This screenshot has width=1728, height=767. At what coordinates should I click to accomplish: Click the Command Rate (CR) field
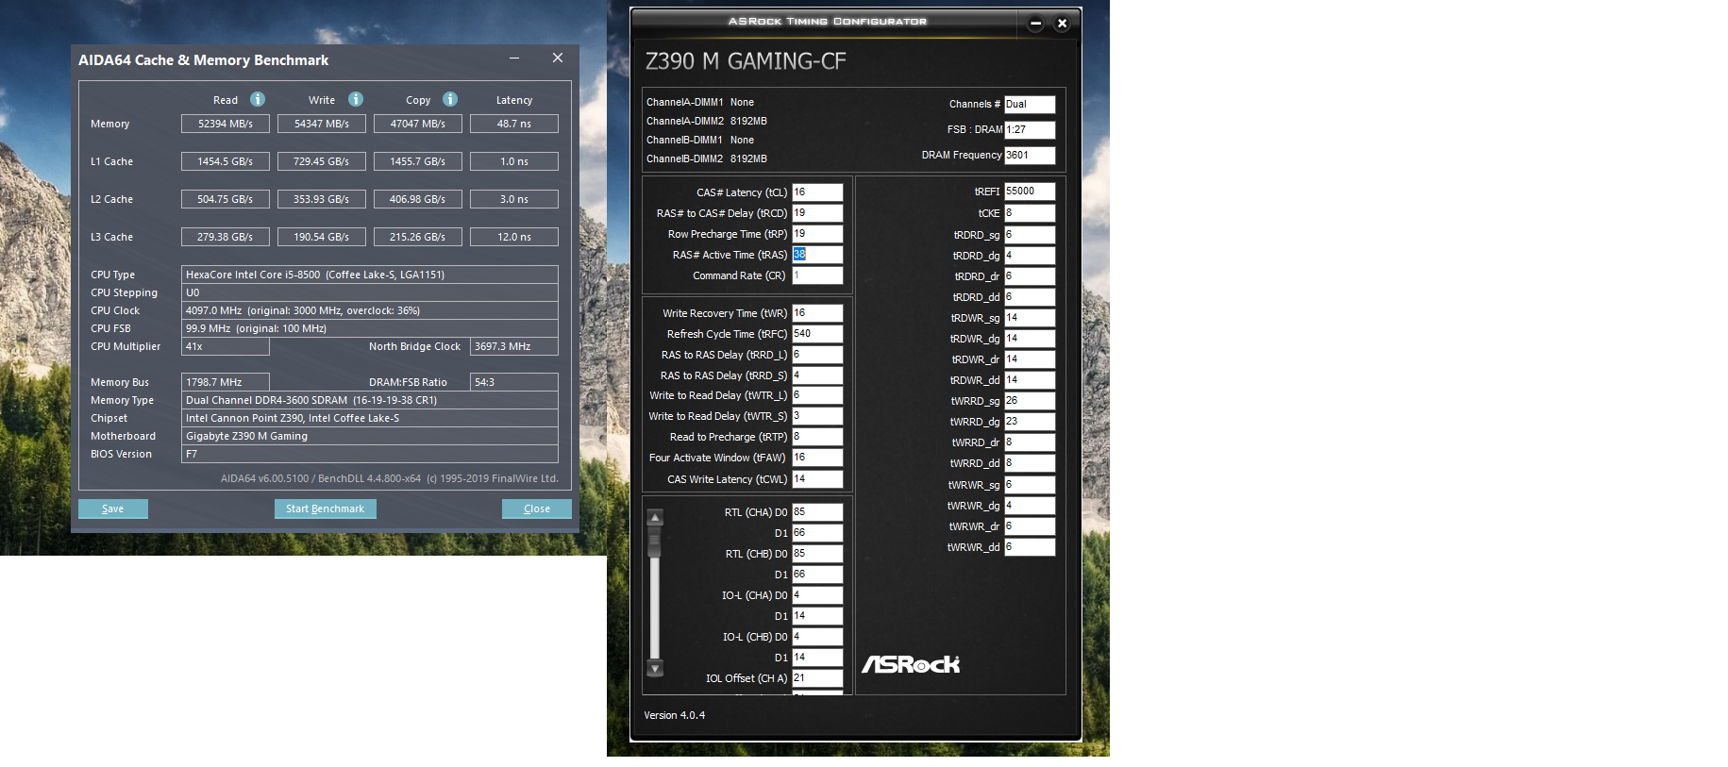pyautogui.click(x=817, y=275)
